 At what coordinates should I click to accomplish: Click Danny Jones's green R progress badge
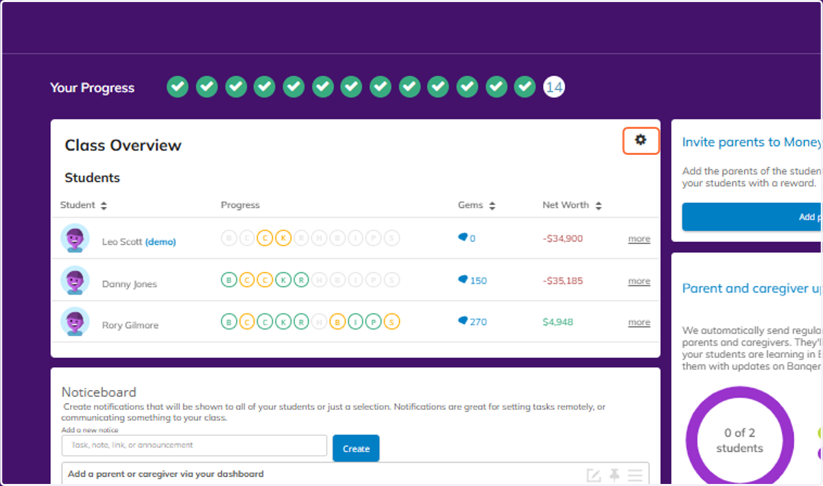[301, 280]
